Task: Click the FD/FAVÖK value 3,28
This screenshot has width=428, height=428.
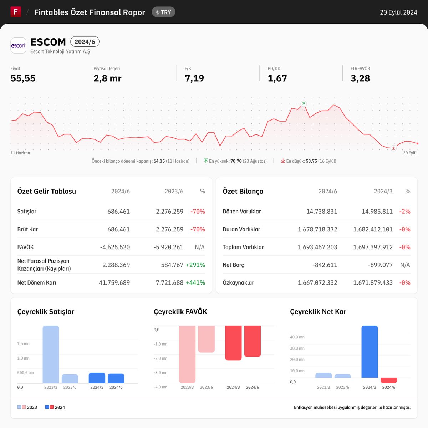Action: (360, 78)
